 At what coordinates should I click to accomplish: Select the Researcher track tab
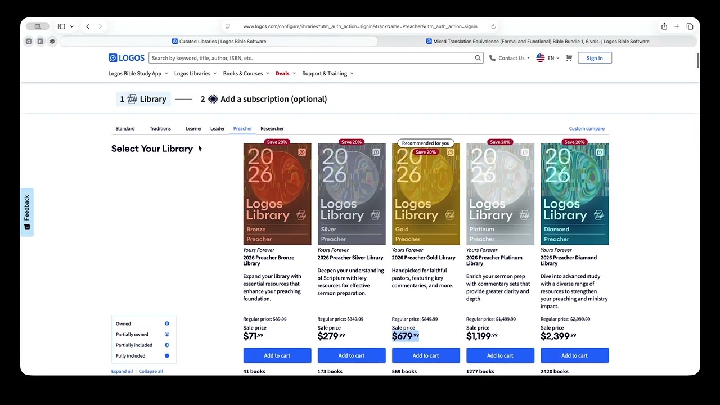tap(272, 129)
